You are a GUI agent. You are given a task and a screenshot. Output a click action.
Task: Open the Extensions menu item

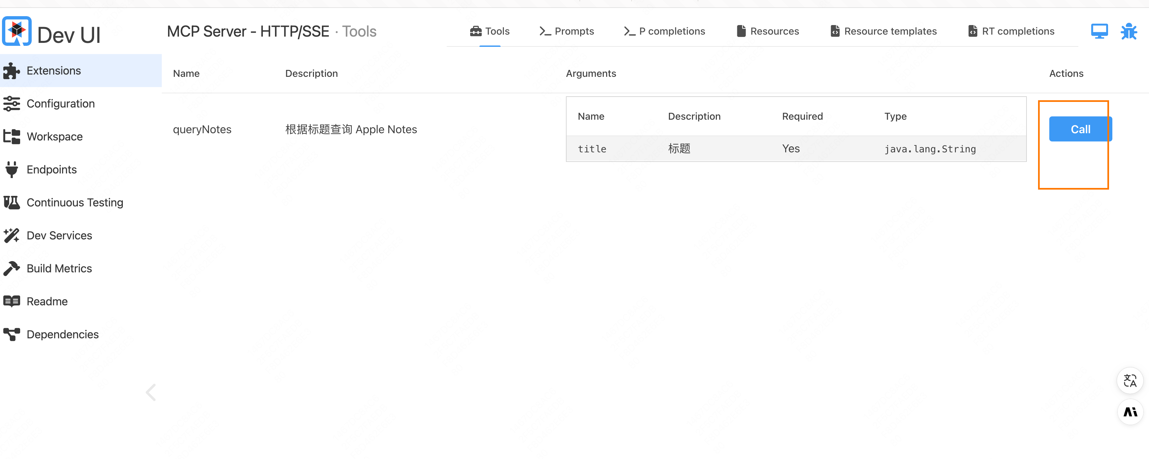[81, 71]
